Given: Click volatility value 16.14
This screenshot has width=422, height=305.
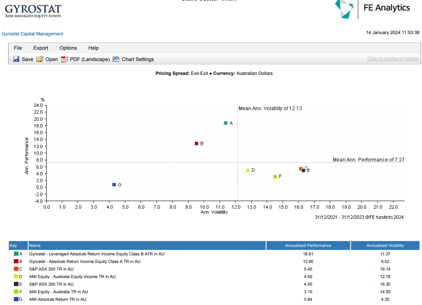Looking at the screenshot, I should (385, 269).
